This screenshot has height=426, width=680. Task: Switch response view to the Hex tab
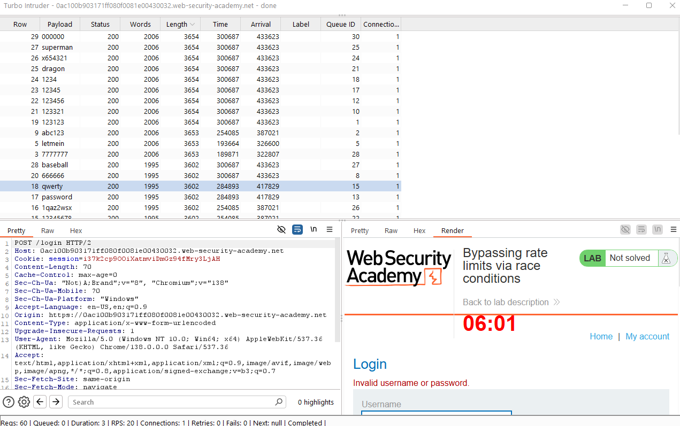[x=419, y=231]
